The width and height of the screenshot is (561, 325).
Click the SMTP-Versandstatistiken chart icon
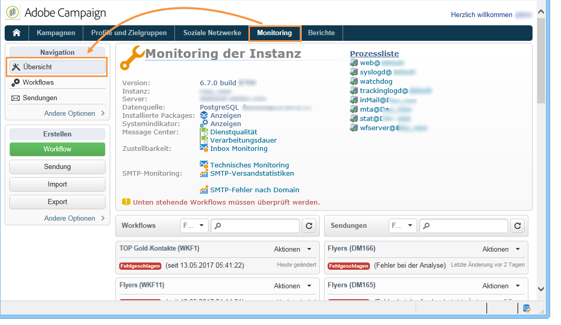204,173
